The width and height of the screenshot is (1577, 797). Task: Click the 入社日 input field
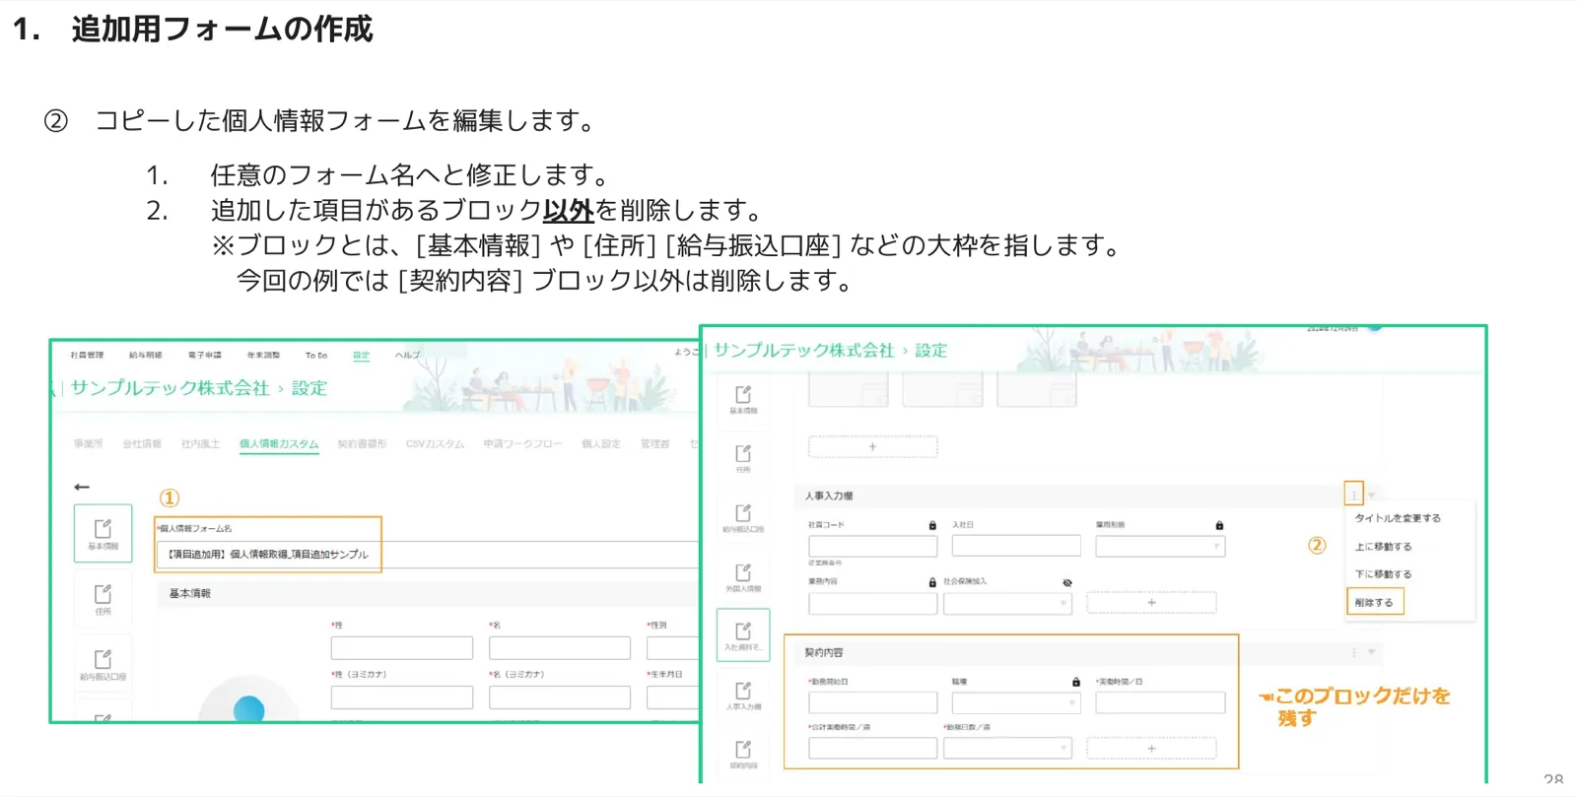click(1016, 546)
